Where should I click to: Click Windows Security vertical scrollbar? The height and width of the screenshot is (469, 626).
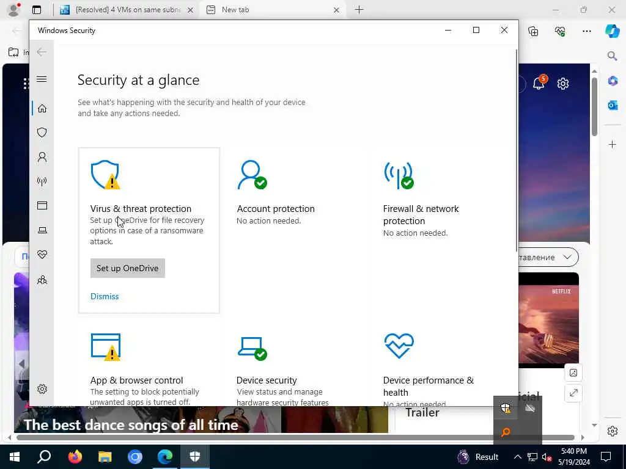[x=517, y=150]
